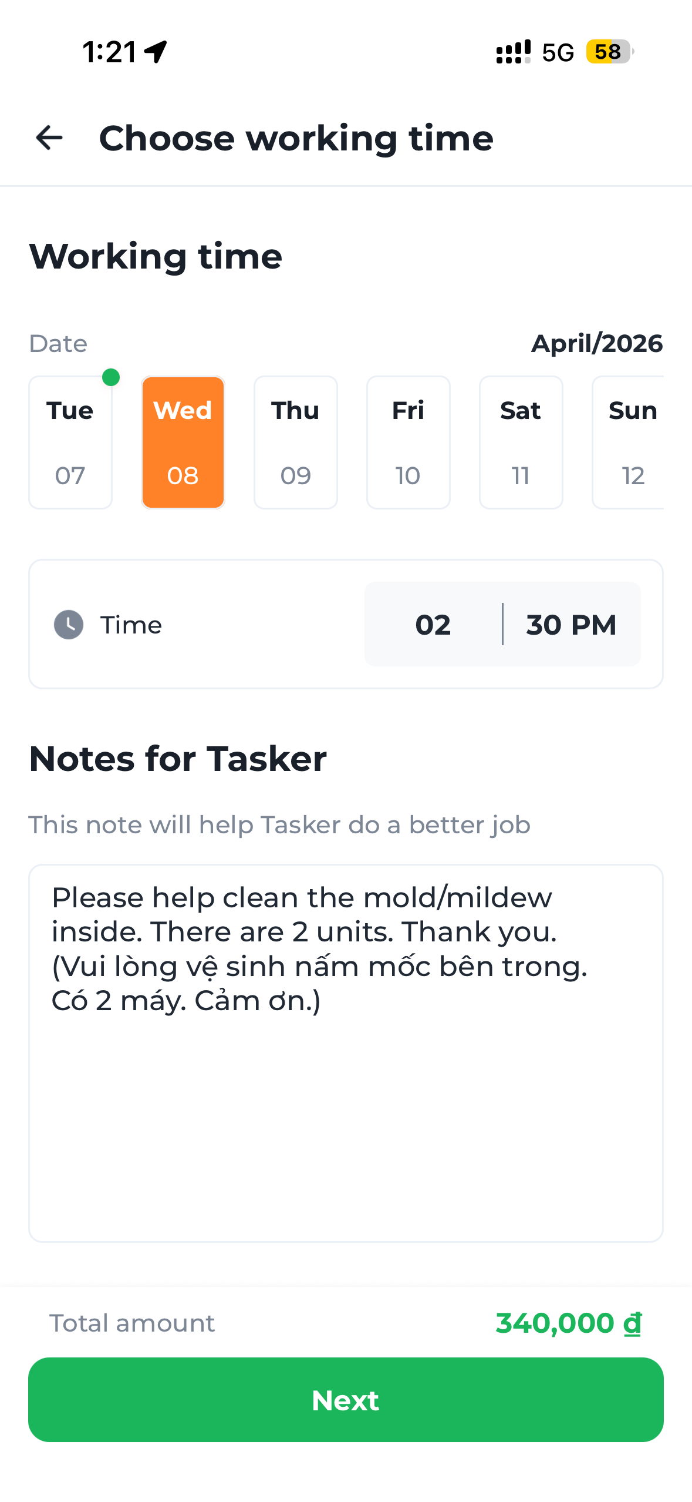Screen dimensions: 692x1502
Task: Tap the battery indicator in status bar
Action: pyautogui.click(x=609, y=52)
